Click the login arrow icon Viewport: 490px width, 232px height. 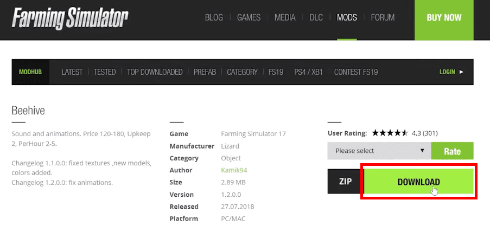pyautogui.click(x=462, y=72)
